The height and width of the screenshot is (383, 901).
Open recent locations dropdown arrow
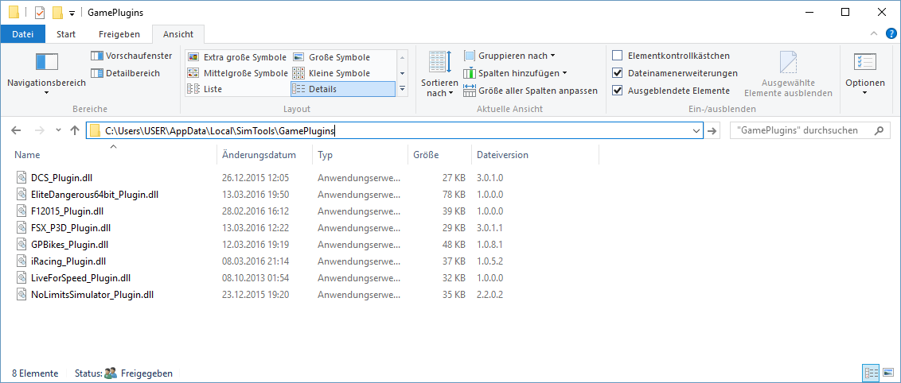58,131
